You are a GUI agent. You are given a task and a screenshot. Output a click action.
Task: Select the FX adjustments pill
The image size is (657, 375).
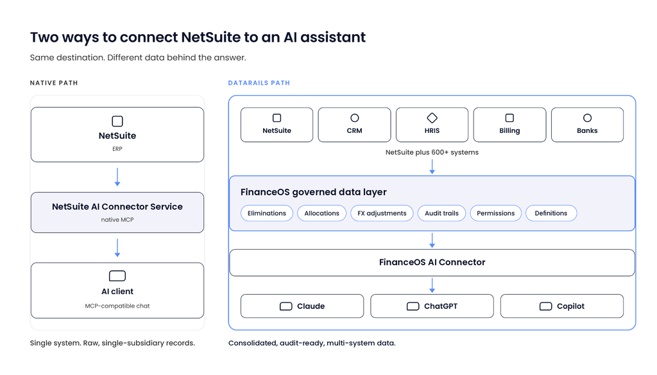[382, 213]
